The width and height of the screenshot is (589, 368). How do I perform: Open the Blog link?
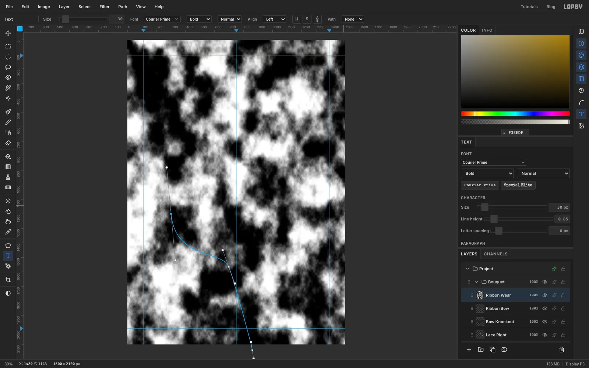[x=551, y=7]
